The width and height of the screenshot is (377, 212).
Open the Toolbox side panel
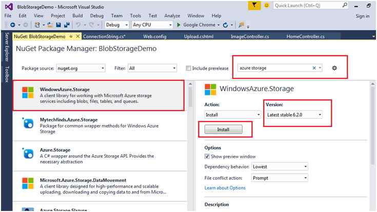point(7,74)
